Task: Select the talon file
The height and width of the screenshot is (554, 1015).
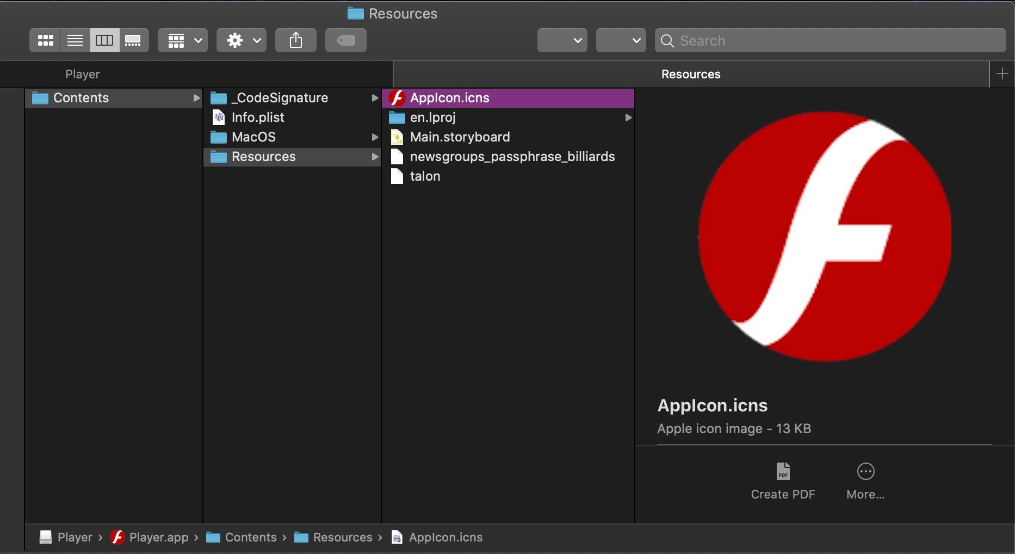Action: [425, 176]
